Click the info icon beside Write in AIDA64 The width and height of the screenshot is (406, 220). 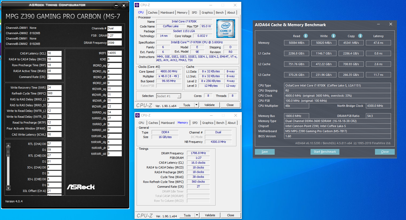pos(334,36)
